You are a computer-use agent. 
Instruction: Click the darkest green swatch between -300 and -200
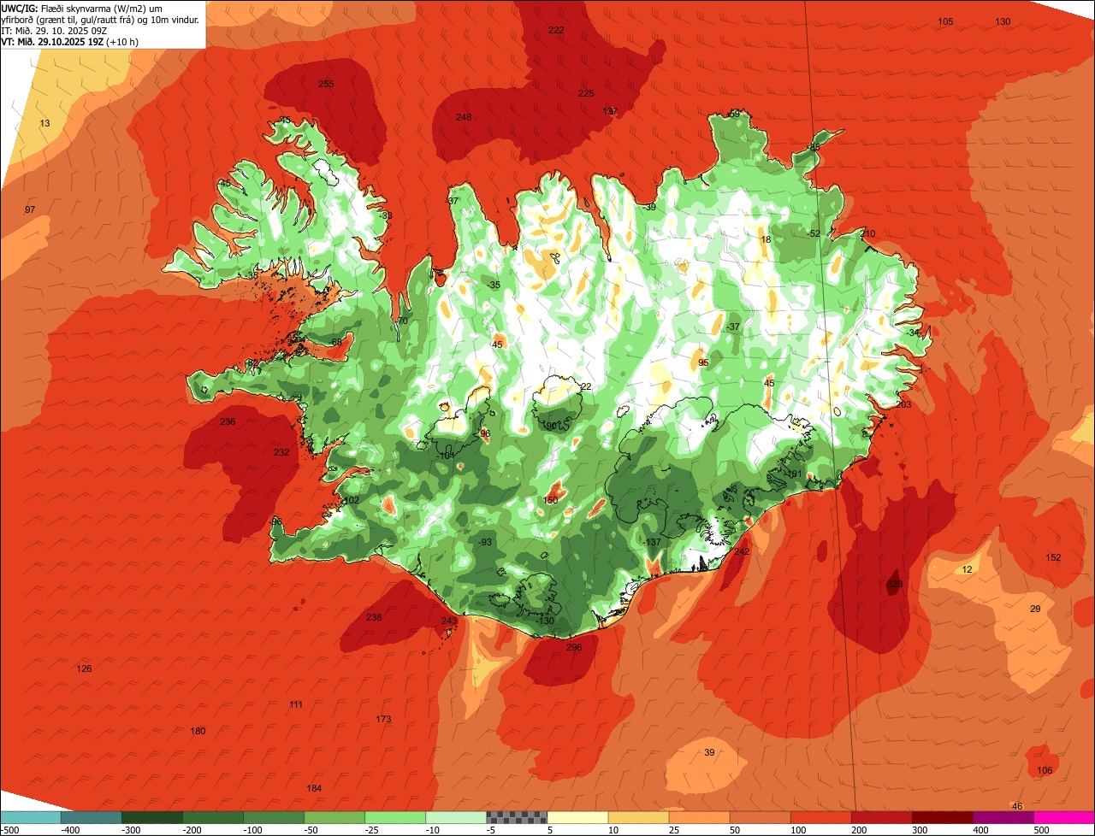coord(152,817)
